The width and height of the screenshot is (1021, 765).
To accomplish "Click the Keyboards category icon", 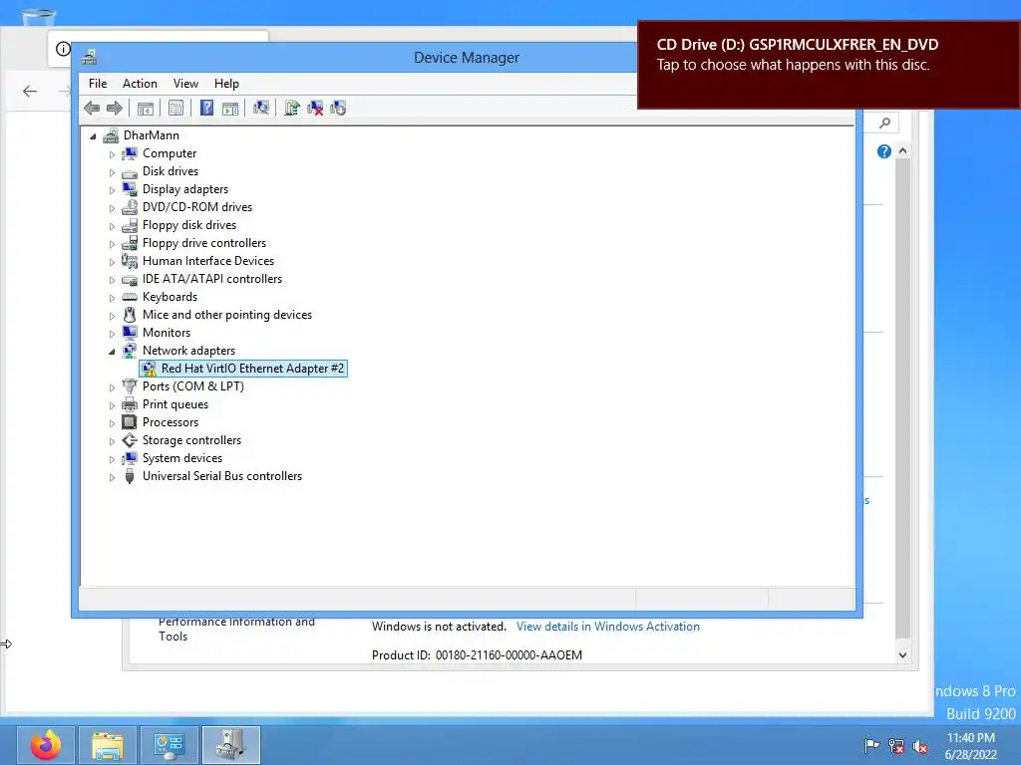I will [x=130, y=297].
